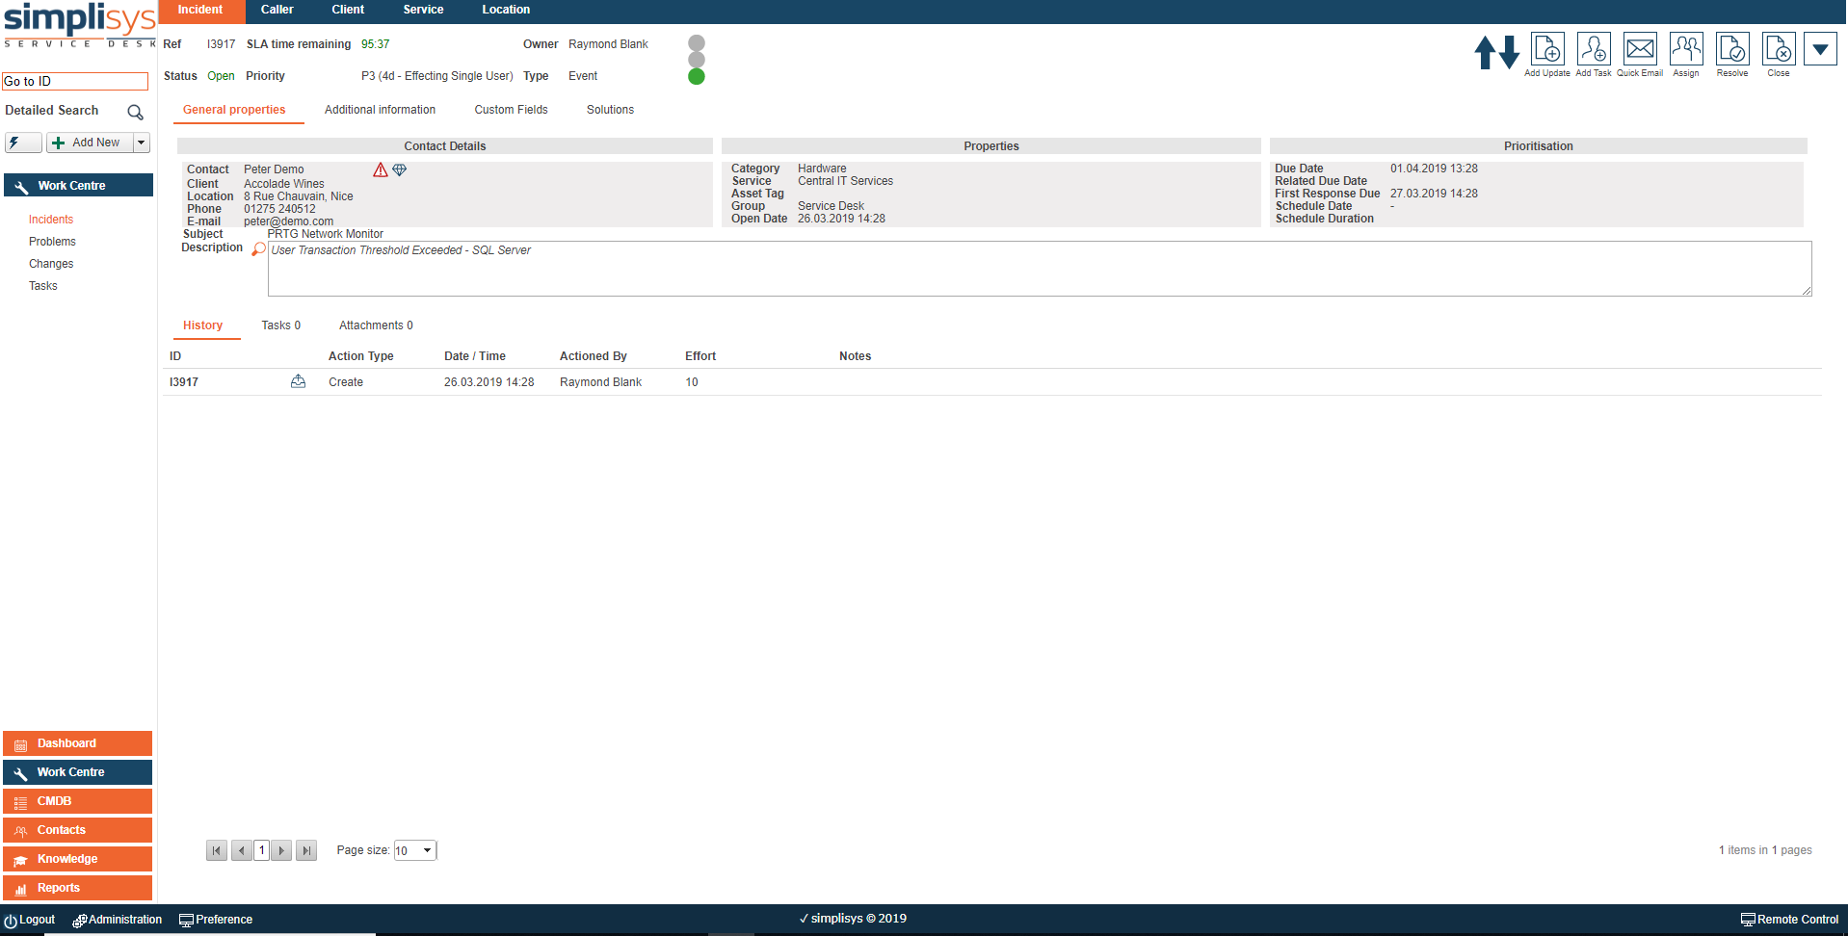Mark incident resolved with Resolve icon
1848x936 pixels.
coord(1732,49)
